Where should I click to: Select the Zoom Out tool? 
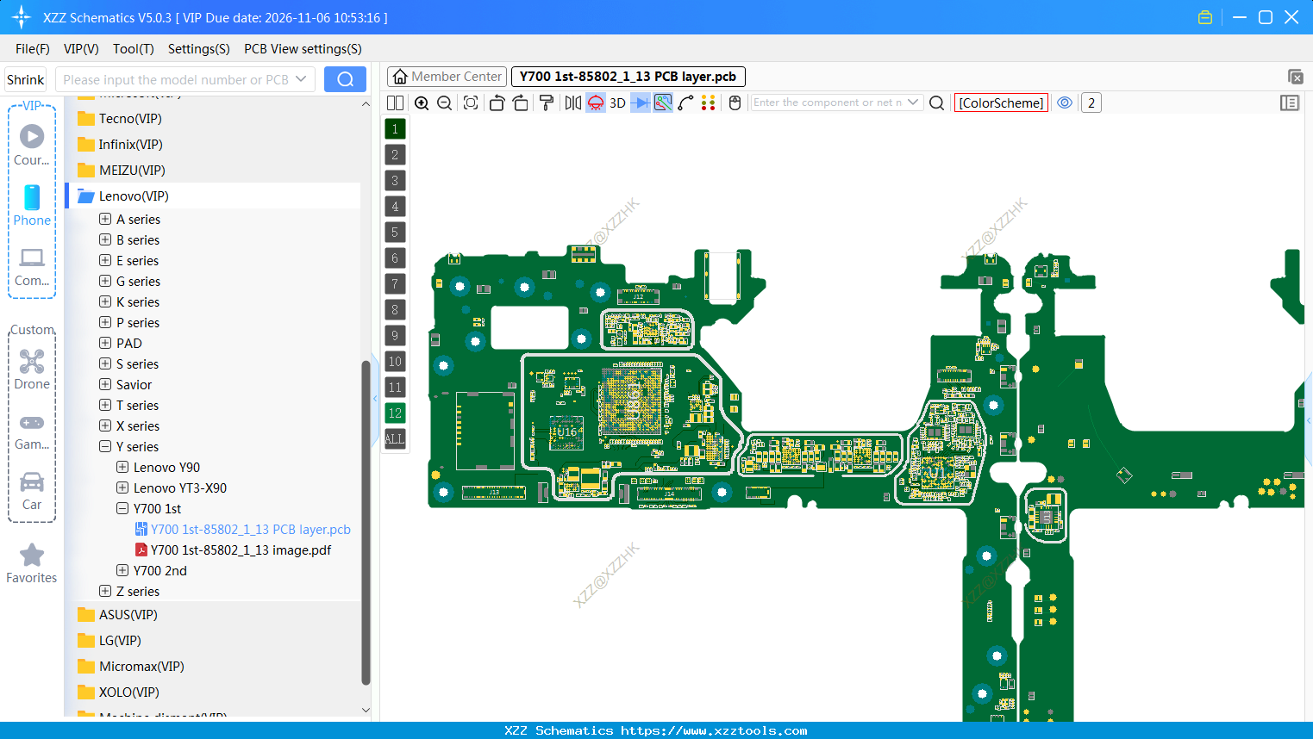point(443,102)
